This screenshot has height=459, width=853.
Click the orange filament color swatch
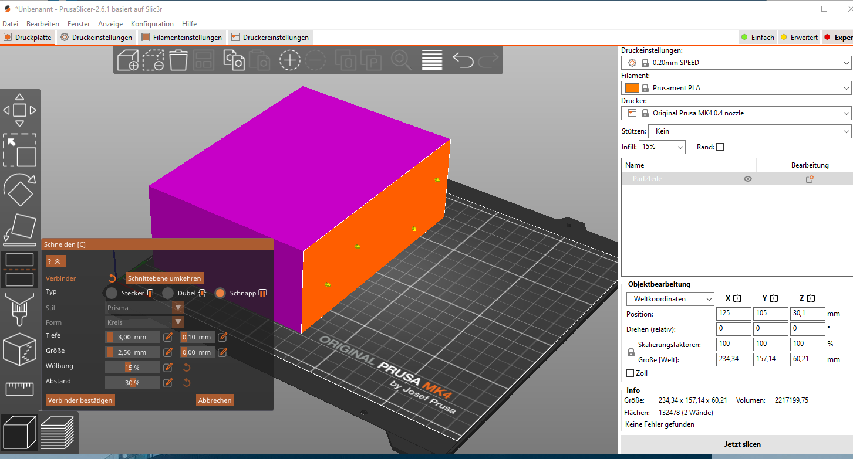point(632,88)
